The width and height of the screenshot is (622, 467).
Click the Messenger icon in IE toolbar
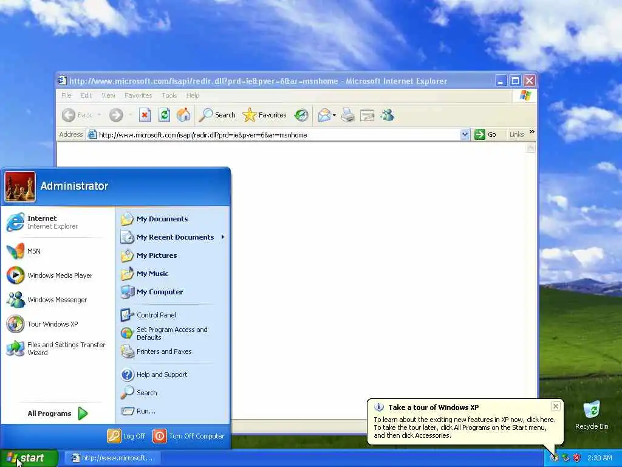(x=387, y=115)
